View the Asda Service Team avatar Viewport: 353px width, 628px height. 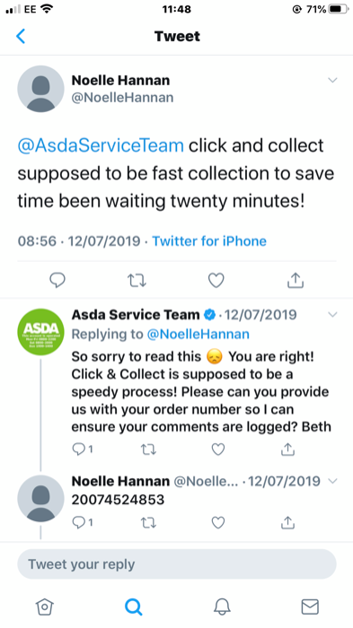(41, 332)
